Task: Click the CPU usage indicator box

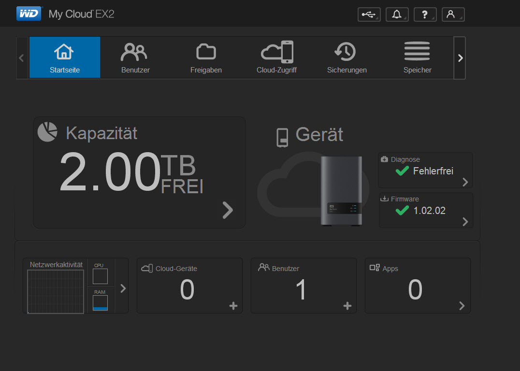Action: click(x=100, y=276)
